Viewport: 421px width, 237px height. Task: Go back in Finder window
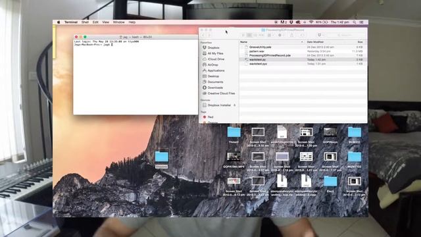click(x=203, y=35)
